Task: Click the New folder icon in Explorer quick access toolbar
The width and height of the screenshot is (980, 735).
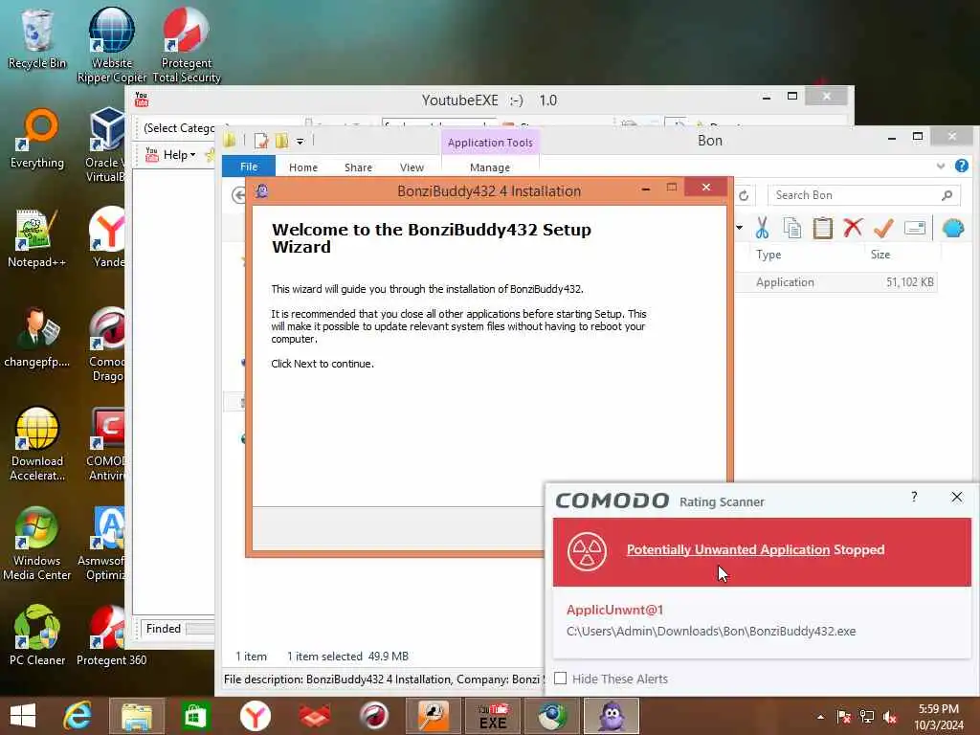Action: click(x=282, y=141)
